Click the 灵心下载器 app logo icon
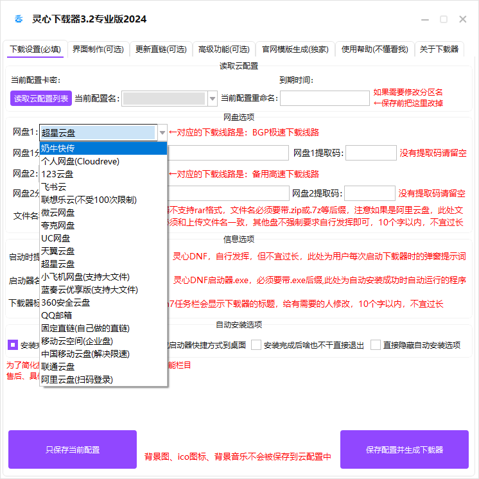The width and height of the screenshot is (479, 479). pos(18,19)
